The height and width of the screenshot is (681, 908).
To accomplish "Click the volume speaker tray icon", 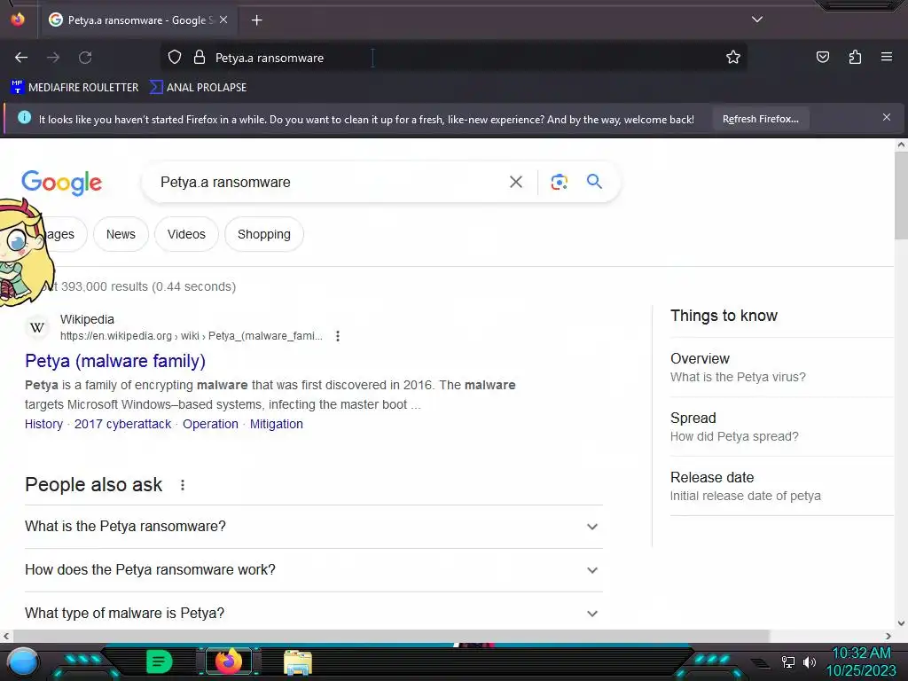I will (809, 661).
